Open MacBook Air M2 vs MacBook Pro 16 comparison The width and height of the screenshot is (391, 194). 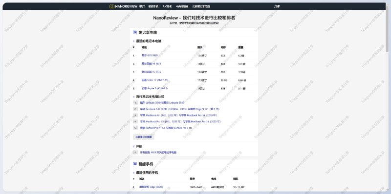pos(178,116)
